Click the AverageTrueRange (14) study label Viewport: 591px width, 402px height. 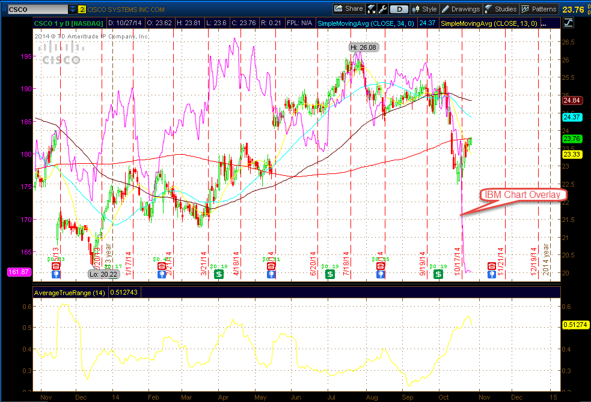click(69, 293)
